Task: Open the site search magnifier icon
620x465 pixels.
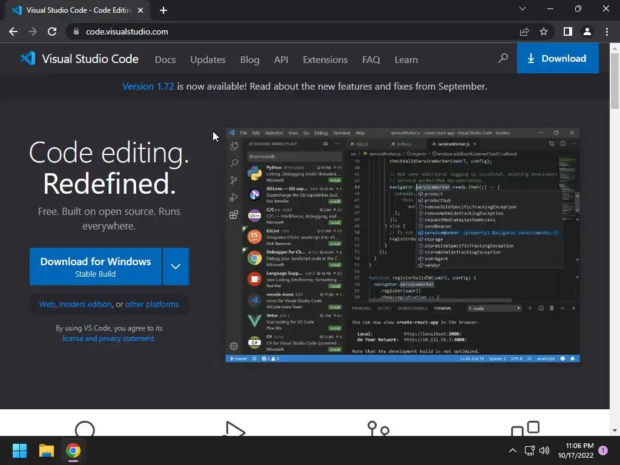Action: tap(503, 59)
